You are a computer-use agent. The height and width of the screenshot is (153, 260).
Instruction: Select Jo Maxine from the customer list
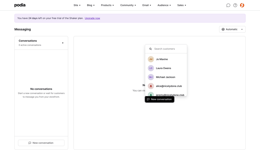[x=166, y=59]
